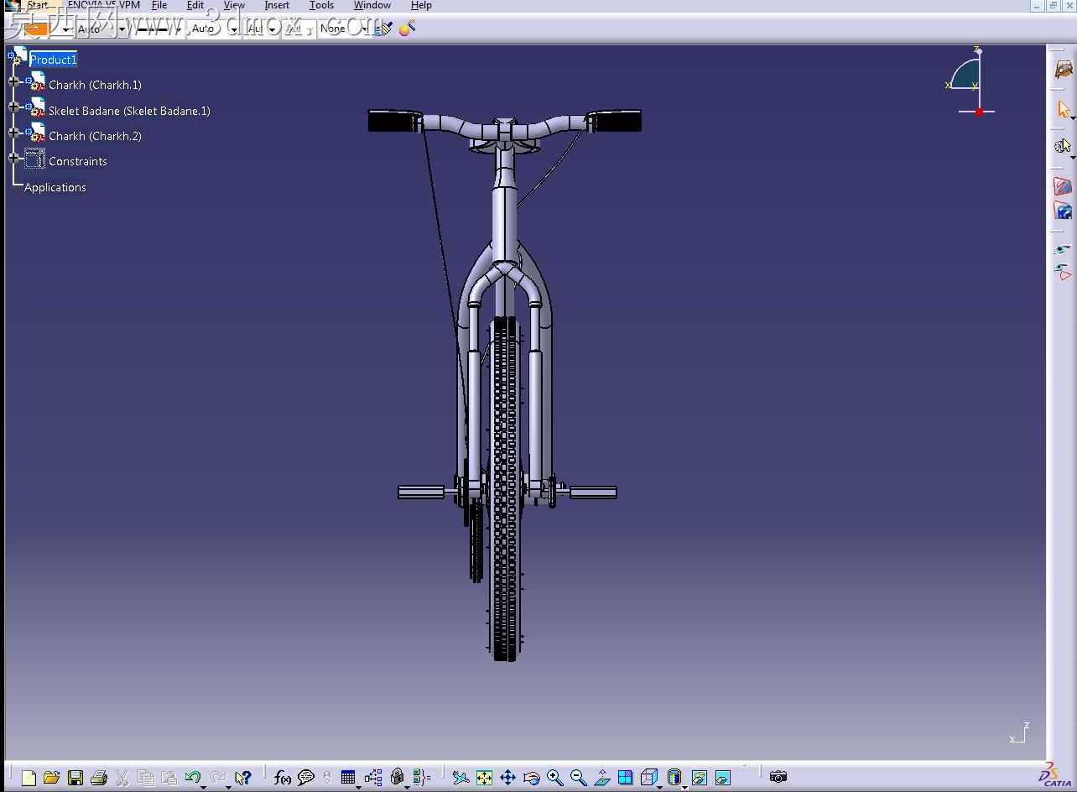Screen dimensions: 1077x792
Task: Click the compass in the top-right viewport
Action: click(x=971, y=81)
